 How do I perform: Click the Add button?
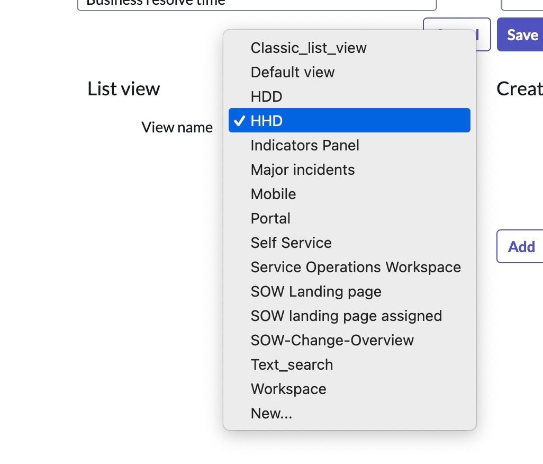[521, 246]
